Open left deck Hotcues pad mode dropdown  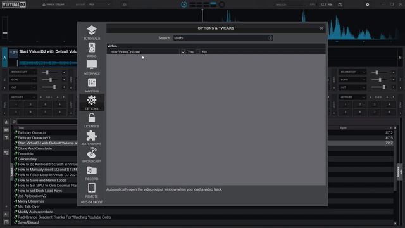23,97
